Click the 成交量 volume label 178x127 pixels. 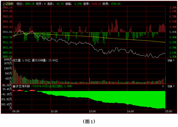(x=17, y=61)
